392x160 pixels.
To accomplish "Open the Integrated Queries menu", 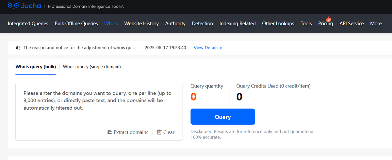I will click(x=28, y=23).
